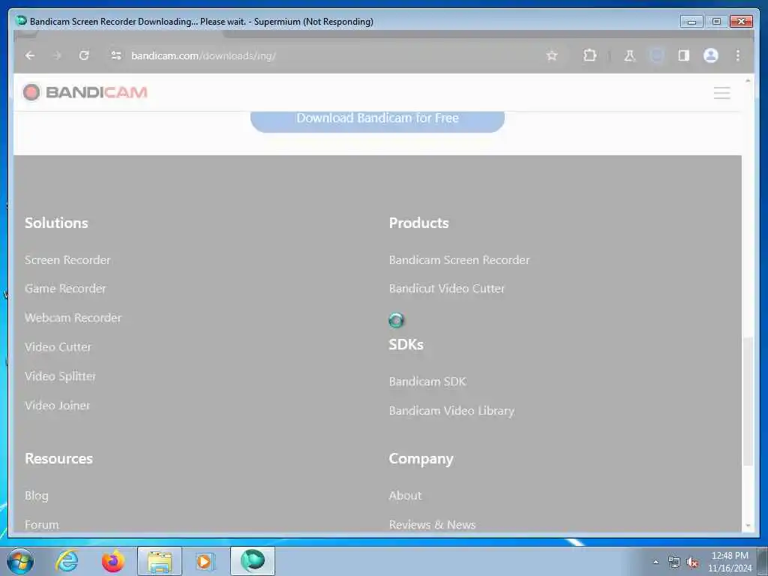Go back using the browser back arrow

(30, 55)
